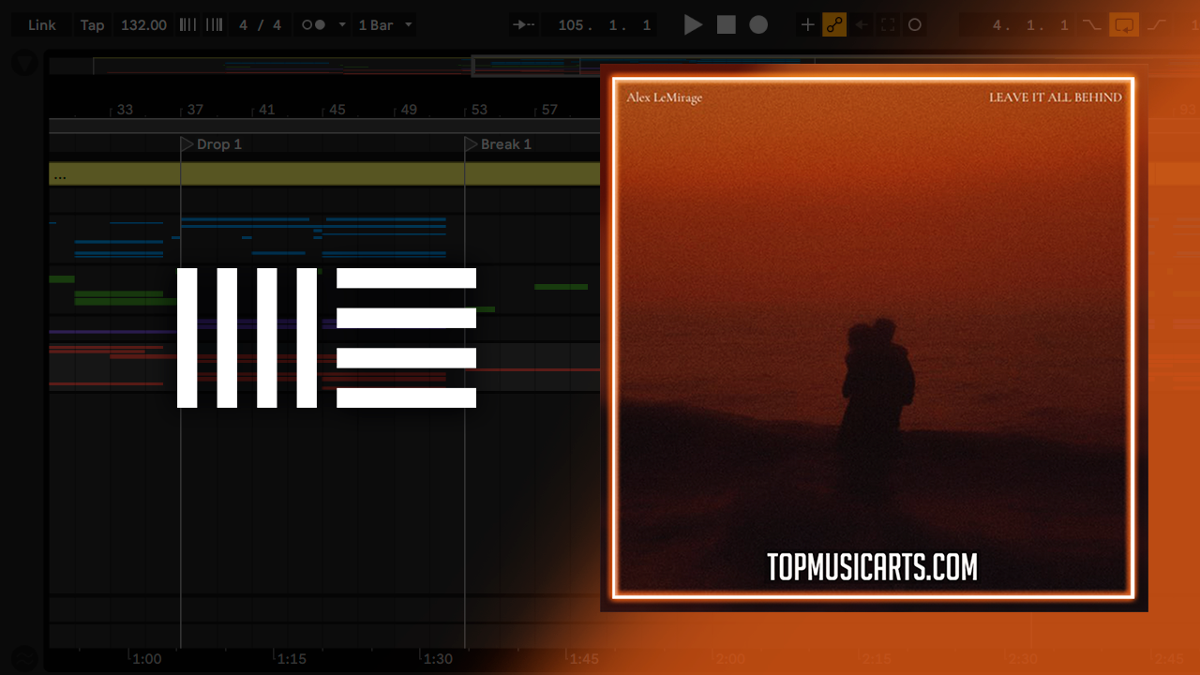Click the Punch-Out switch icon
The width and height of the screenshot is (1200, 675).
pyautogui.click(x=1156, y=25)
